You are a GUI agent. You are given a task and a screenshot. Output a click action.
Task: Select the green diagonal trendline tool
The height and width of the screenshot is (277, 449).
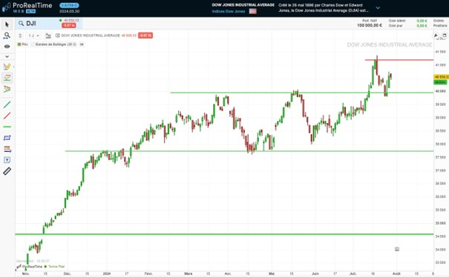pyautogui.click(x=7, y=104)
